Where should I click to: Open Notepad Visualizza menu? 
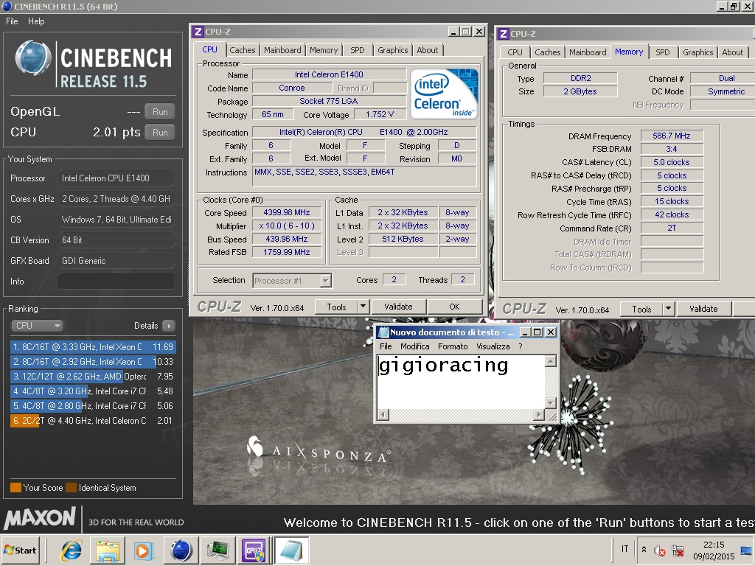pyautogui.click(x=493, y=346)
